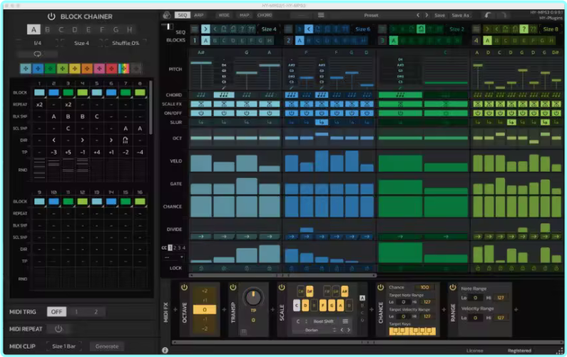This screenshot has width=567, height=357.
Task: Pick the orange block color swatch
Action: tap(87, 68)
